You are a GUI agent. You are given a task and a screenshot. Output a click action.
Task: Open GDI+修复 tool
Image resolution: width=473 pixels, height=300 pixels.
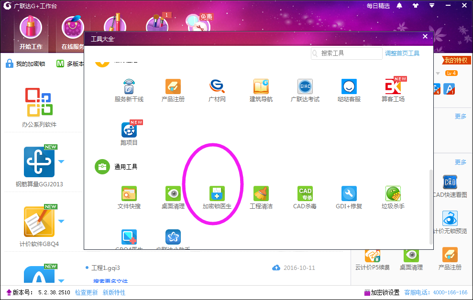click(349, 198)
